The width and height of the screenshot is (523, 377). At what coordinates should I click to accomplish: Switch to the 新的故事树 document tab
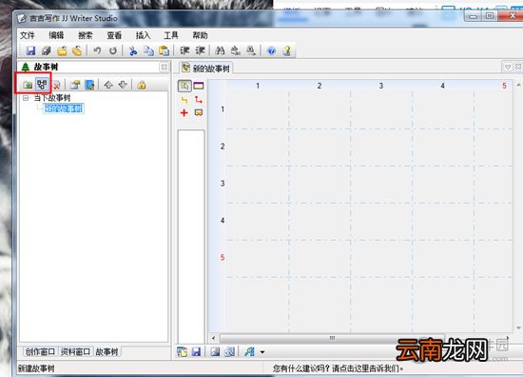click(x=205, y=69)
